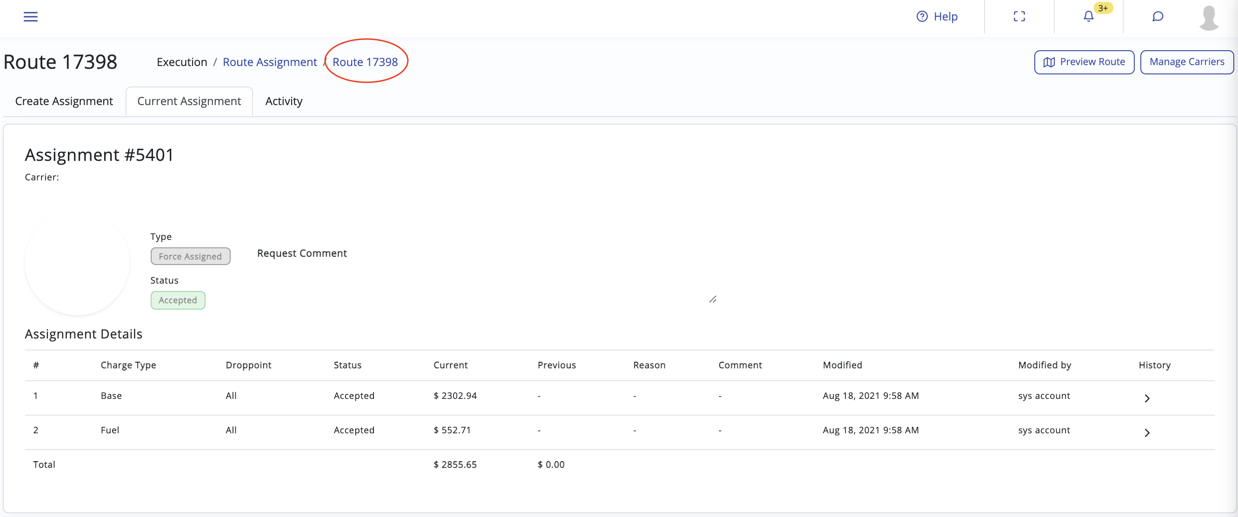The height and width of the screenshot is (517, 1238).
Task: Click the Help question mark icon
Action: point(921,17)
